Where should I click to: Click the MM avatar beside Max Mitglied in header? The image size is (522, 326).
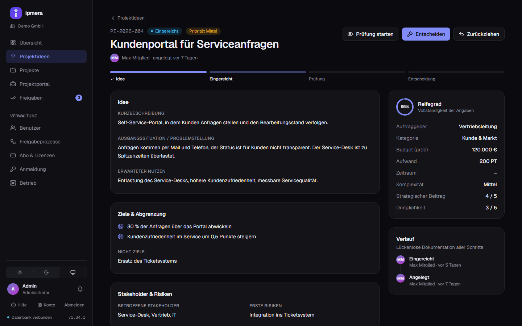[115, 58]
